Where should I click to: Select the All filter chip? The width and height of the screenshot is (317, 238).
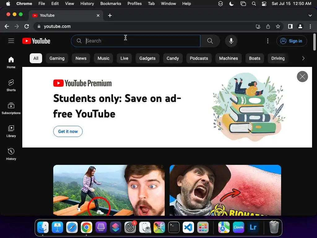(x=36, y=58)
